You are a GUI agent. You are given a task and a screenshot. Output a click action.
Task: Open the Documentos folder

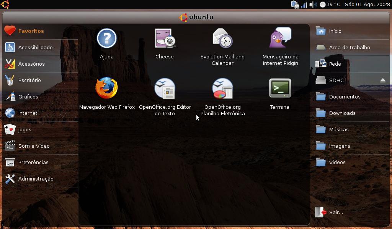click(351, 97)
